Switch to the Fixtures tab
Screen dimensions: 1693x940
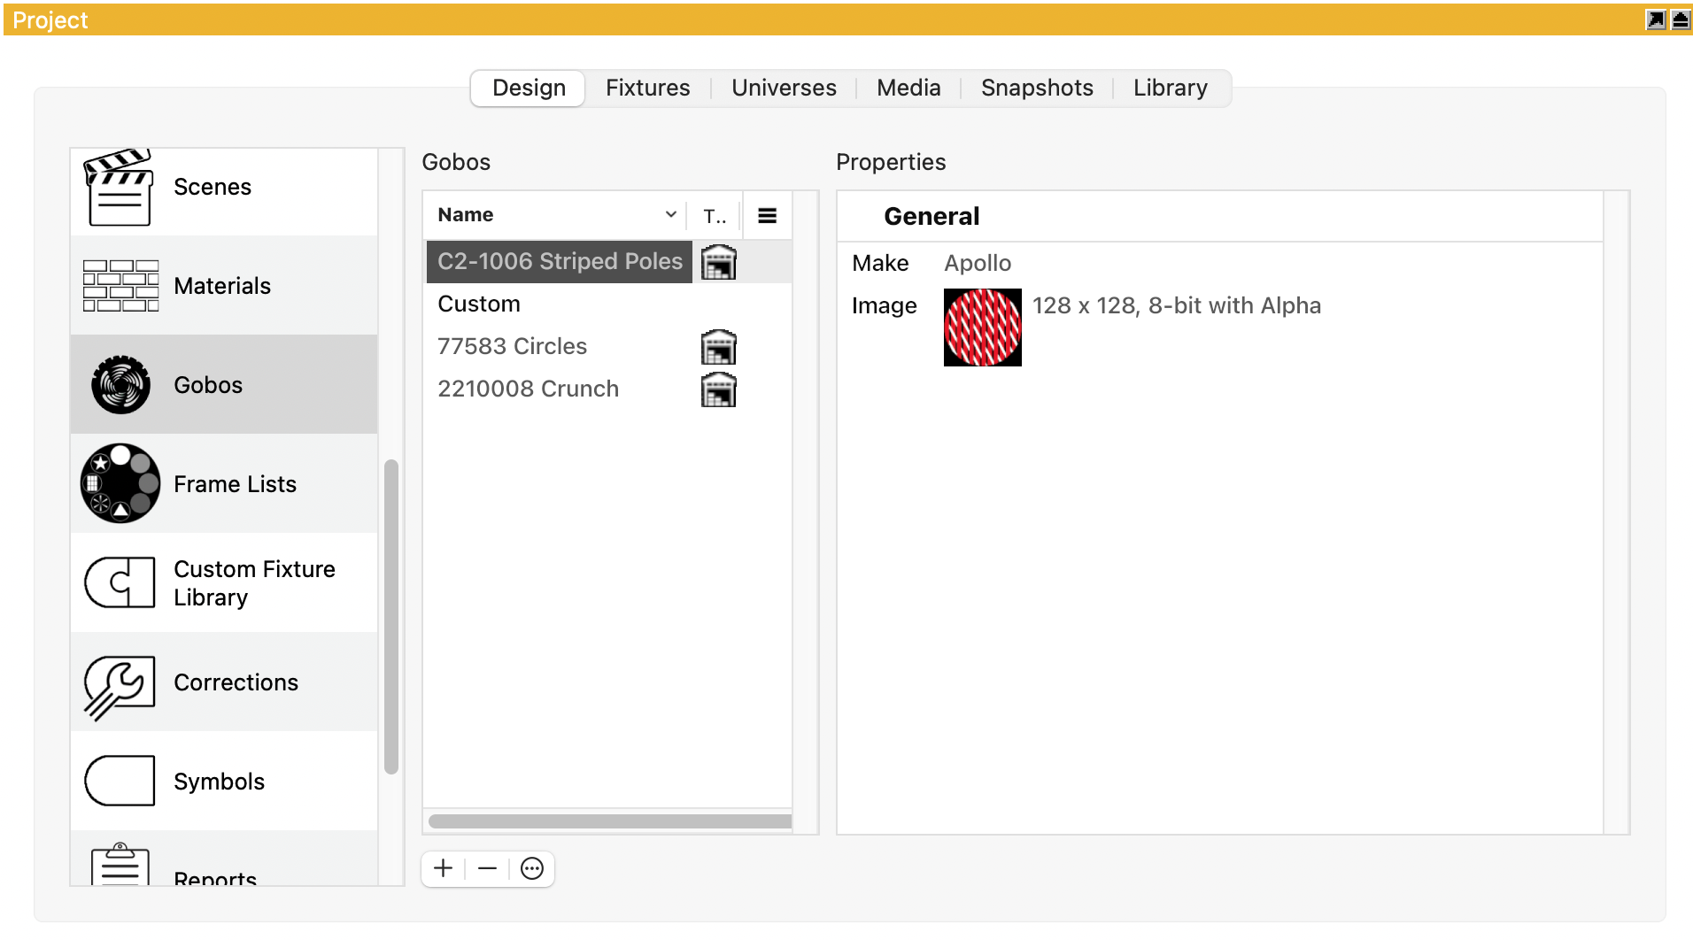[x=647, y=88]
